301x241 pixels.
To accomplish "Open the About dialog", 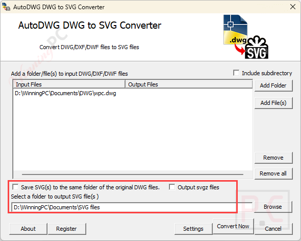I will pos(28,229).
